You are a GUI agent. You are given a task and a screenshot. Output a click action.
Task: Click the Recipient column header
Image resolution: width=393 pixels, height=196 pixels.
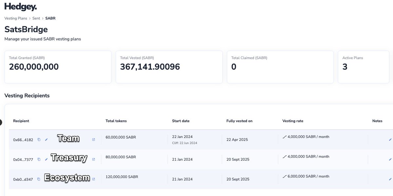point(21,121)
